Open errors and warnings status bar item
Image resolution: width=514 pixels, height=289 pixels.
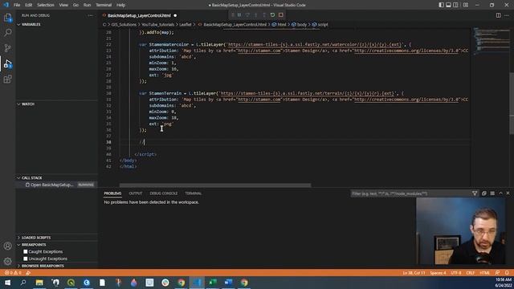[13, 273]
